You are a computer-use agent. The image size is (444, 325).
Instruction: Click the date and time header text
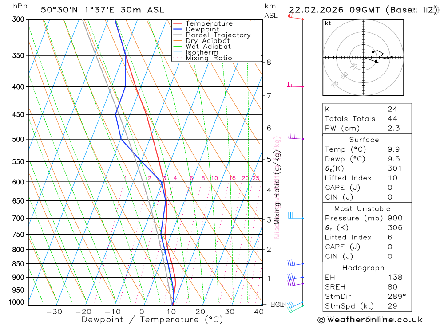(x=364, y=10)
